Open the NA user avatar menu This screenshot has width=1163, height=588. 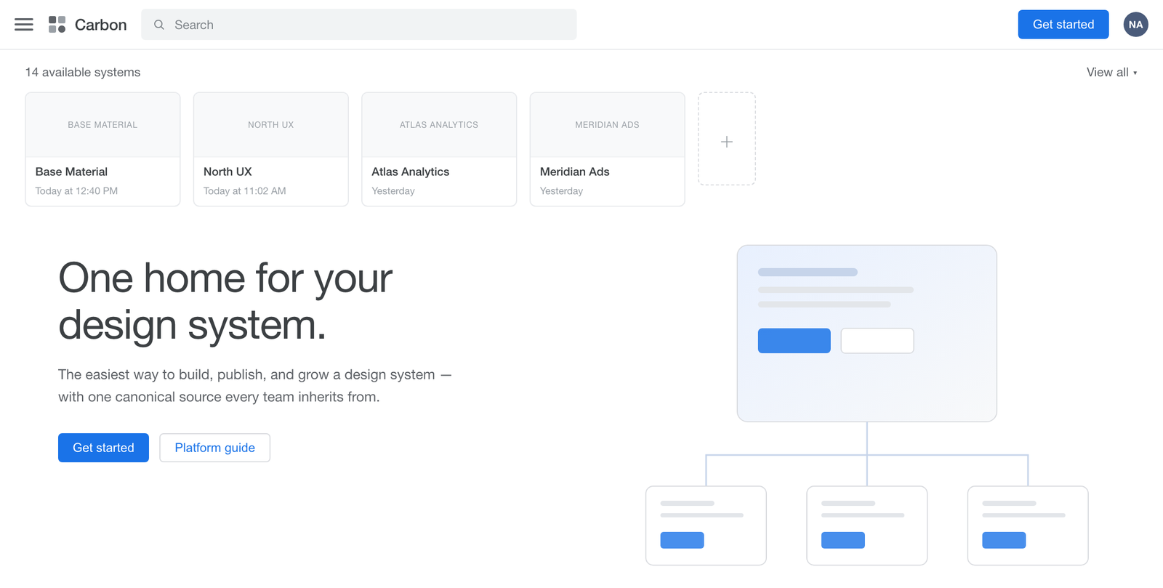pos(1135,25)
